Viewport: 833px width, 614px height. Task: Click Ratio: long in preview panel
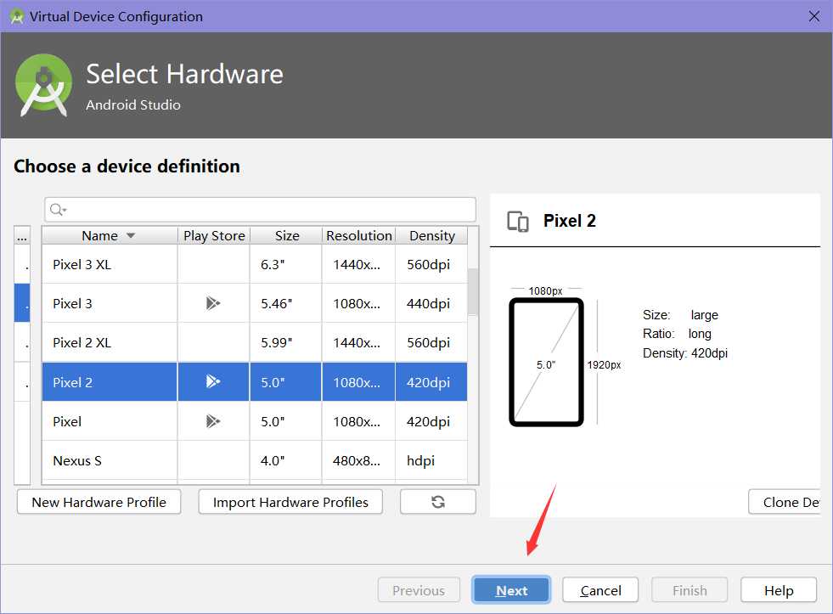click(x=677, y=334)
